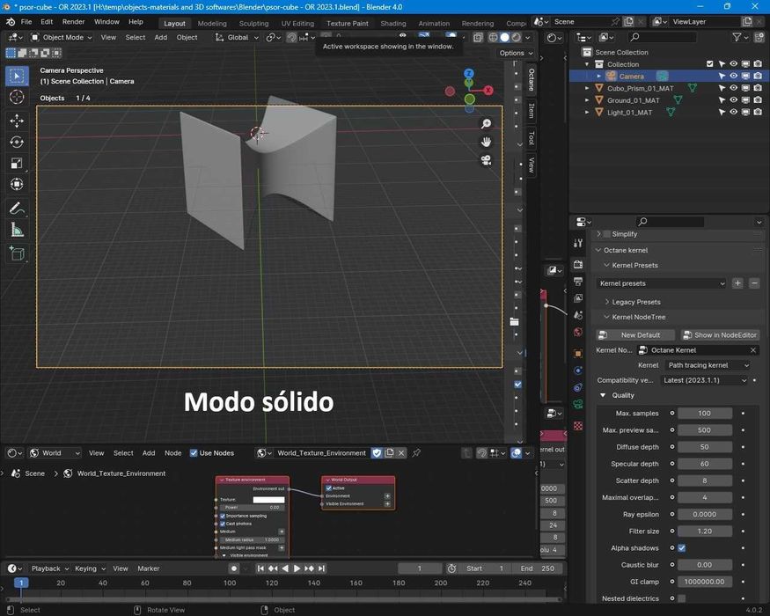The width and height of the screenshot is (770, 616).
Task: Click the zoom magnifier viewport gizmo
Action: coord(486,124)
